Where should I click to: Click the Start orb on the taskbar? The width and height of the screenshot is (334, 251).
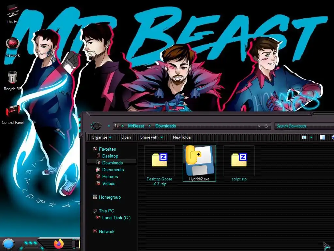pyautogui.click(x=8, y=244)
